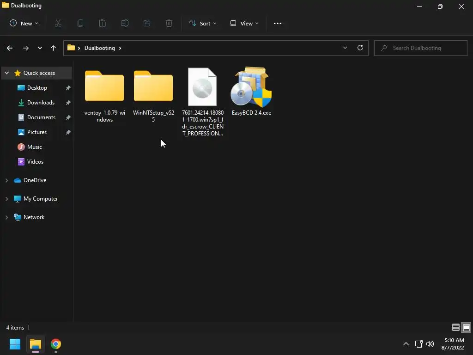Viewport: 473px width, 355px height.
Task: Open the Videos folder in the sidebar
Action: (35, 162)
